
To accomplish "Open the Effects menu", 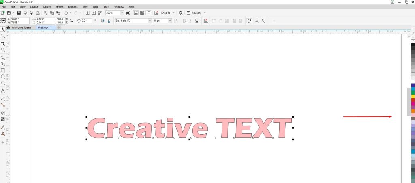I will (59, 7).
